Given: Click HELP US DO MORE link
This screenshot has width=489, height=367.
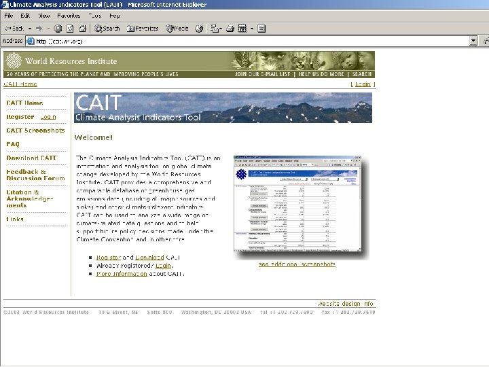Looking at the screenshot, I should tap(321, 74).
